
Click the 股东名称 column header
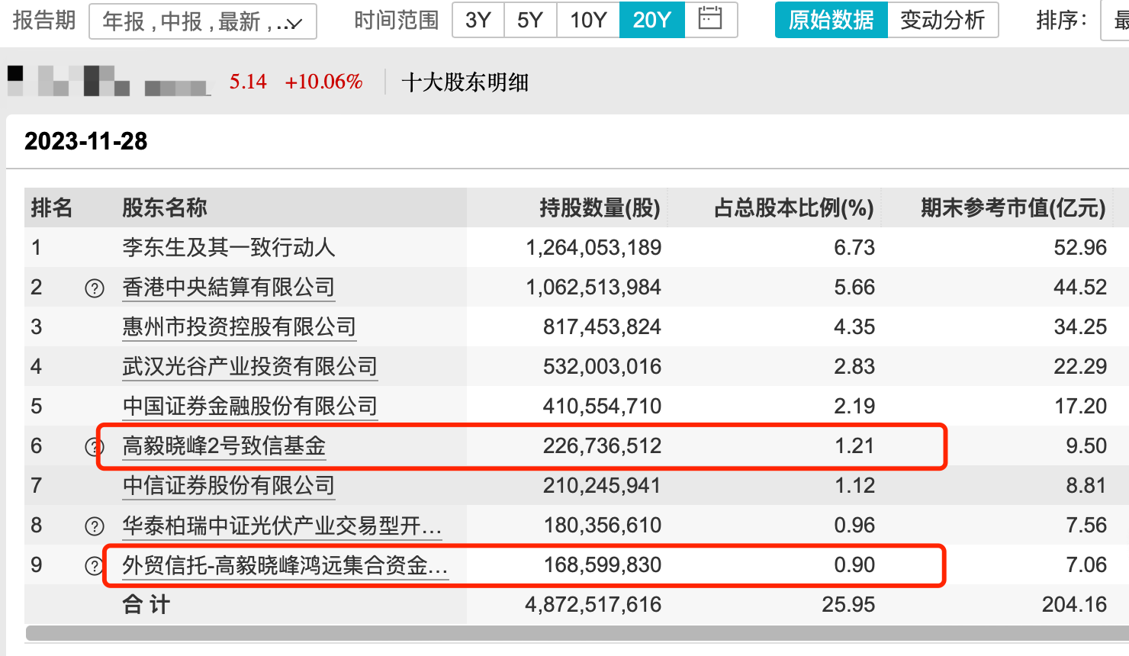(x=165, y=207)
